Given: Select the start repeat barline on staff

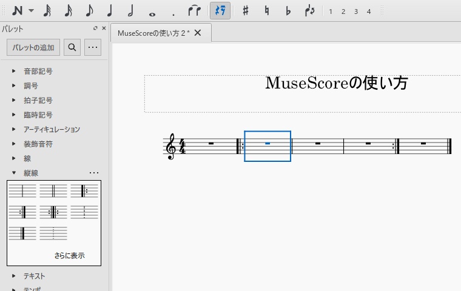Looking at the screenshot, I should click(x=240, y=146).
